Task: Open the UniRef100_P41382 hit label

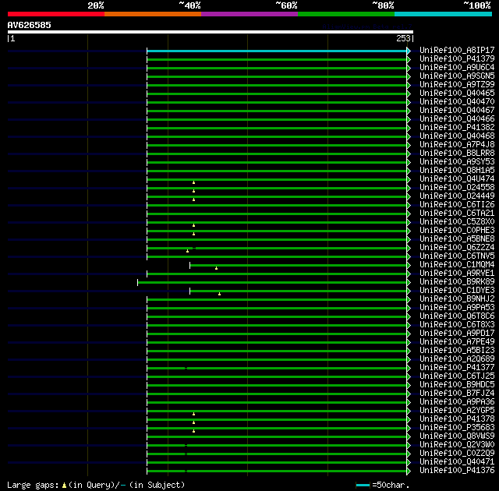Action: (x=457, y=127)
